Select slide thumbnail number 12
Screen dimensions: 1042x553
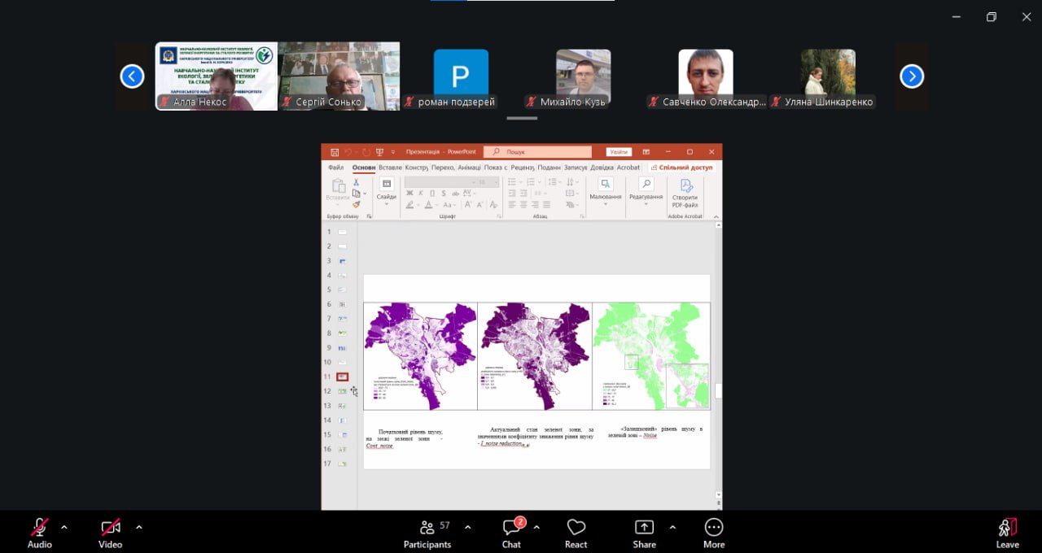tap(343, 391)
